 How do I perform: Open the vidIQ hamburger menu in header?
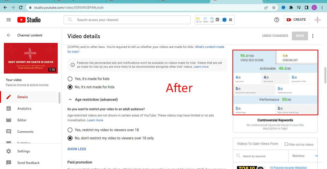(231, 20)
